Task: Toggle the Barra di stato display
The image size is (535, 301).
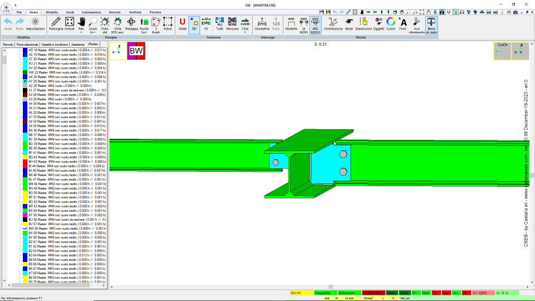Action: 431,25
